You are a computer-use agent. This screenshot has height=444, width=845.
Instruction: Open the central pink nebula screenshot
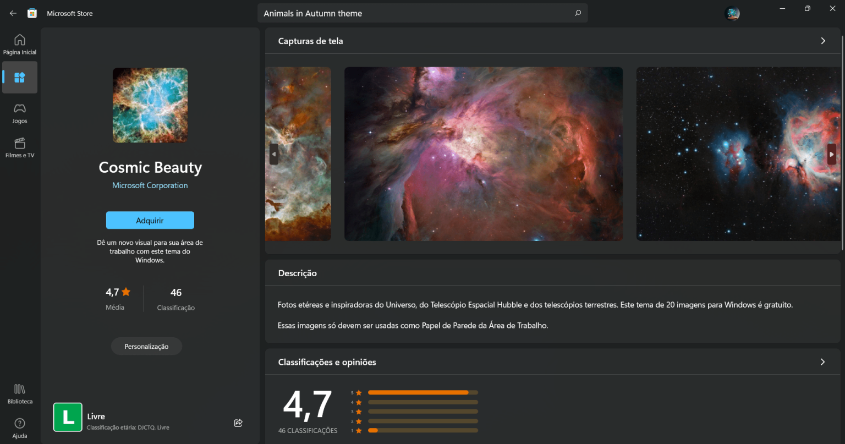click(484, 154)
